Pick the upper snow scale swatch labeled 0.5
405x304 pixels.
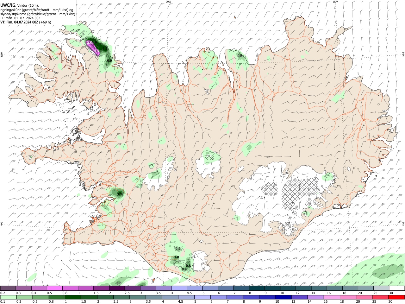tap(54, 288)
